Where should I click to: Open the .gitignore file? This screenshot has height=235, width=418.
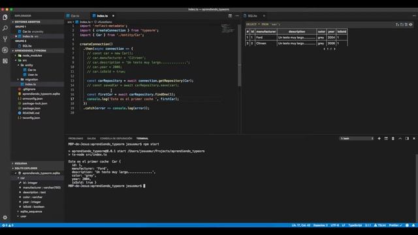[x=29, y=89]
